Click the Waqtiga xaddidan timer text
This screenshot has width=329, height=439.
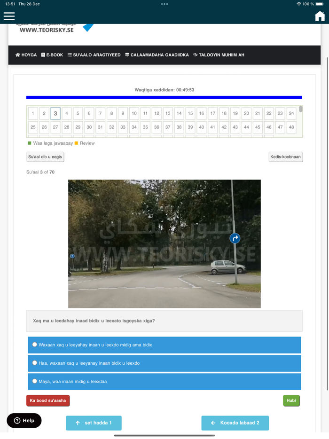[164, 90]
